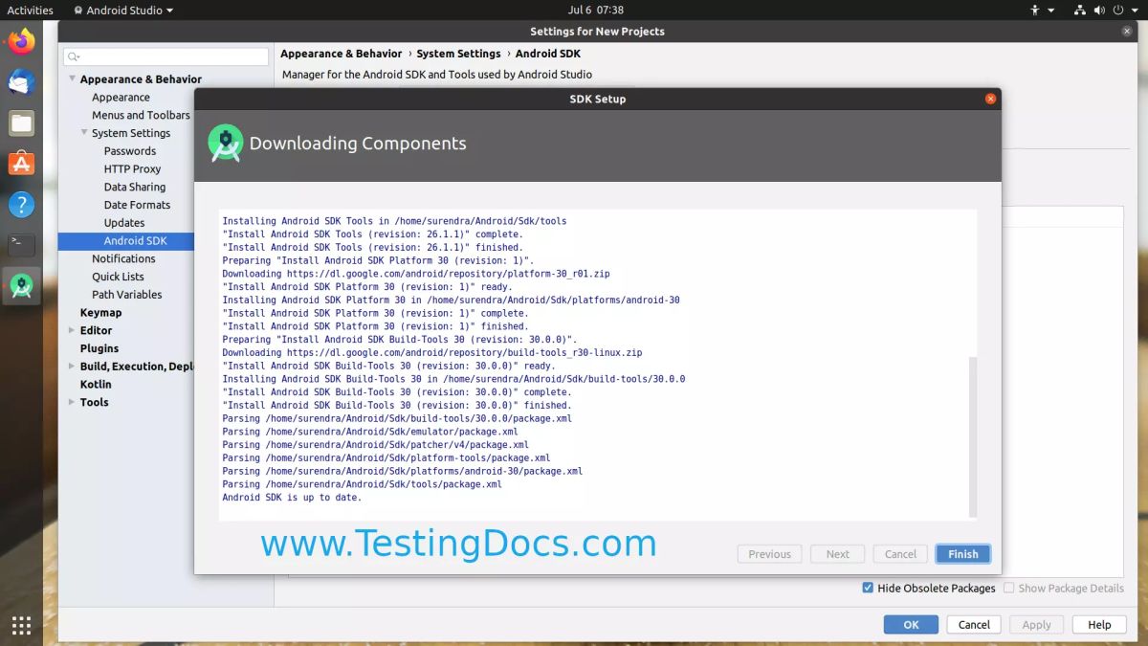This screenshot has width=1148, height=646.
Task: Select Data Sharing in the settings tree
Action: pyautogui.click(x=135, y=188)
